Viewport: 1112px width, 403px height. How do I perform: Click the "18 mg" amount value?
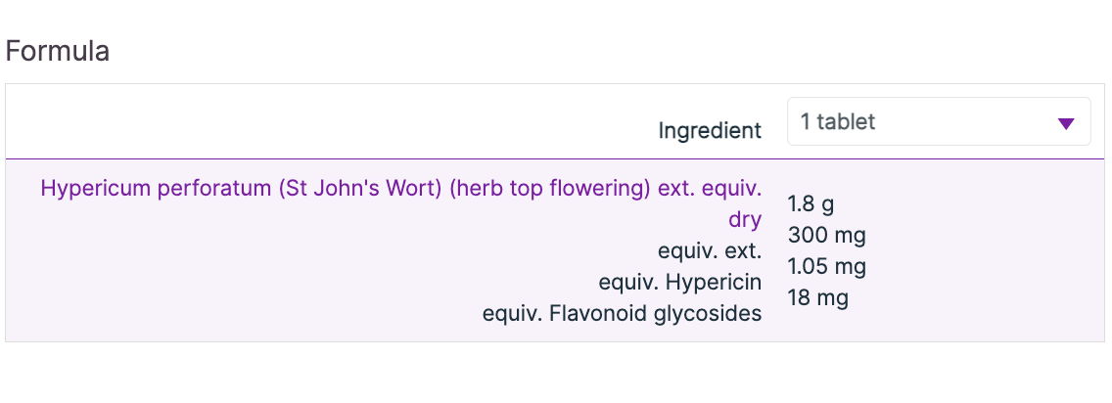(x=817, y=297)
